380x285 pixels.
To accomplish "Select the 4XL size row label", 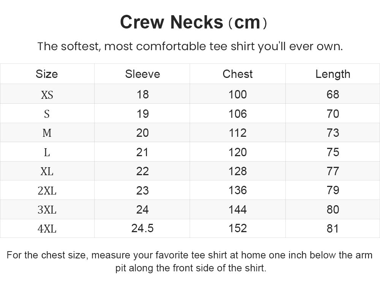I will tap(47, 228).
